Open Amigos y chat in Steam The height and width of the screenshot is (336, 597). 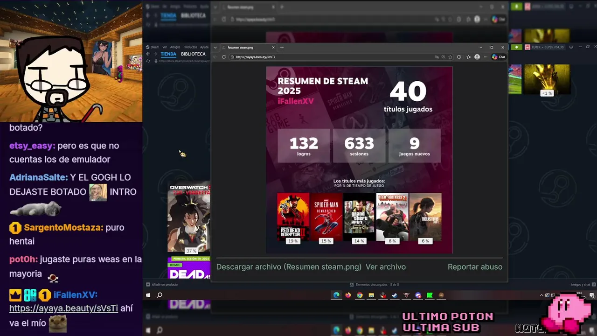(x=583, y=284)
